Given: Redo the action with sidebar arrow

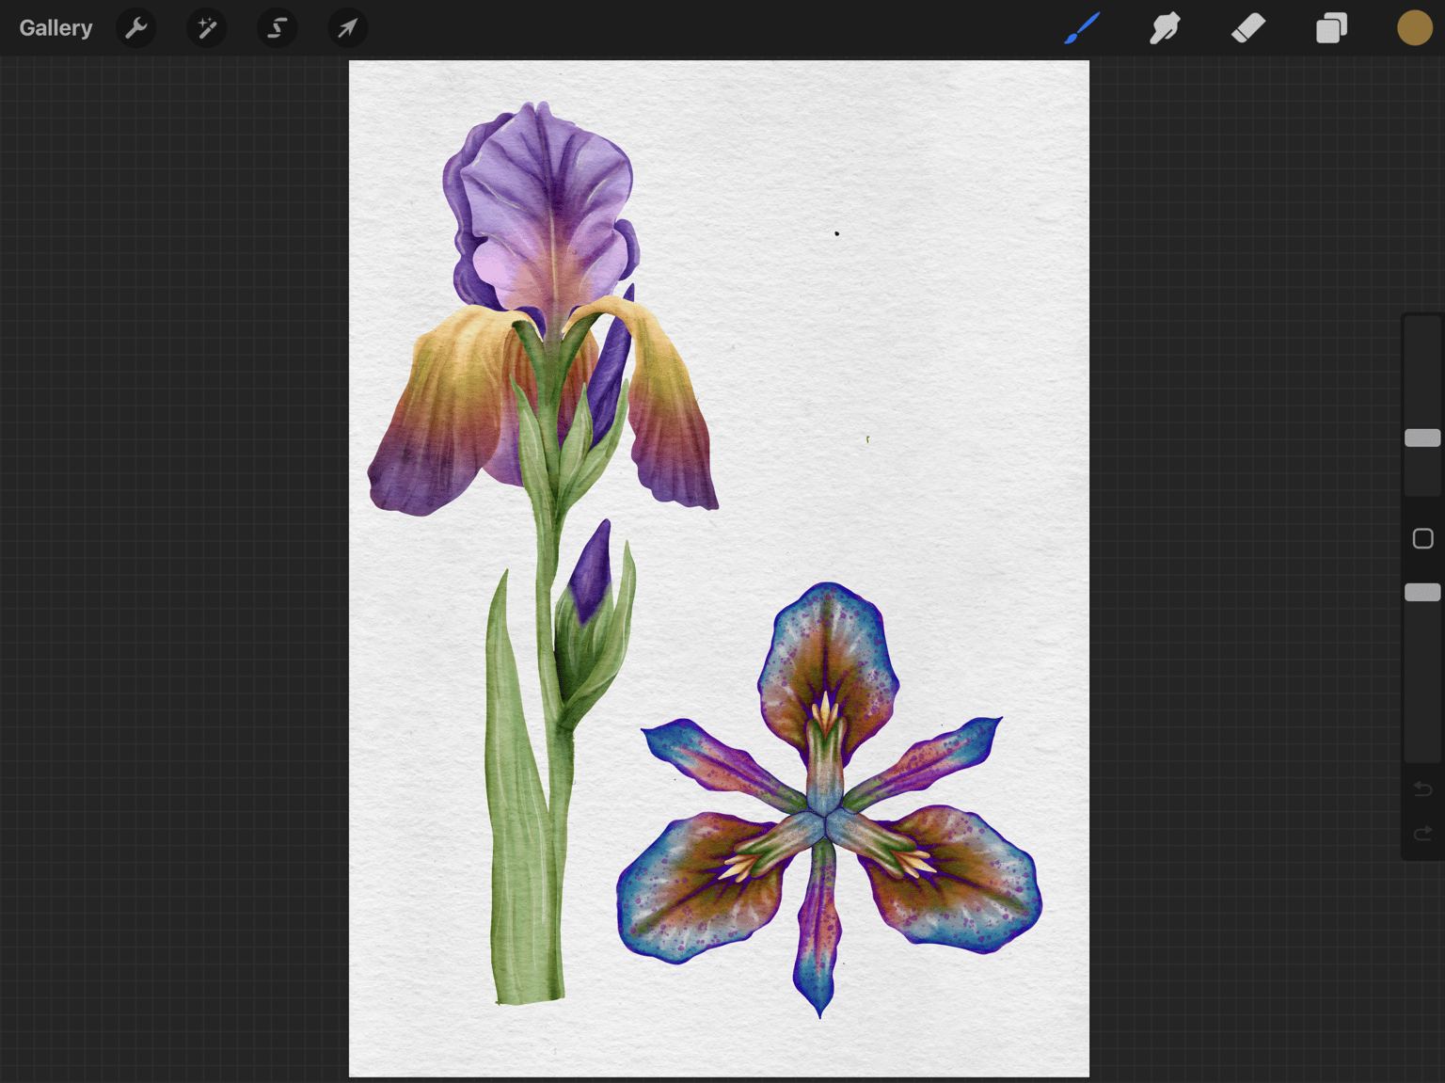Looking at the screenshot, I should [1422, 833].
